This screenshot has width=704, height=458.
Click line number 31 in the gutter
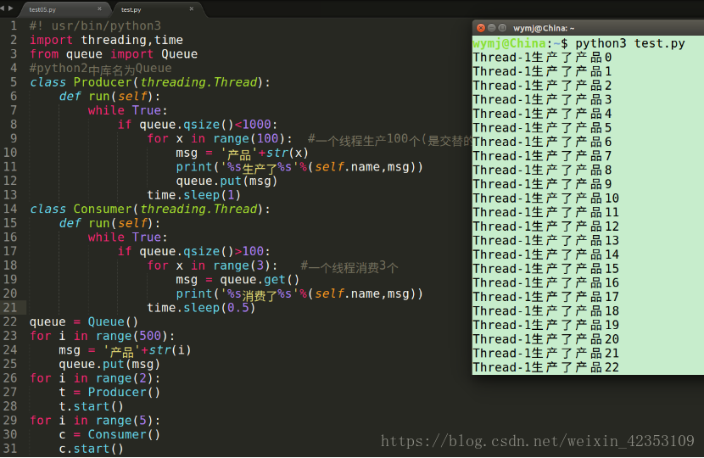[x=10, y=449]
